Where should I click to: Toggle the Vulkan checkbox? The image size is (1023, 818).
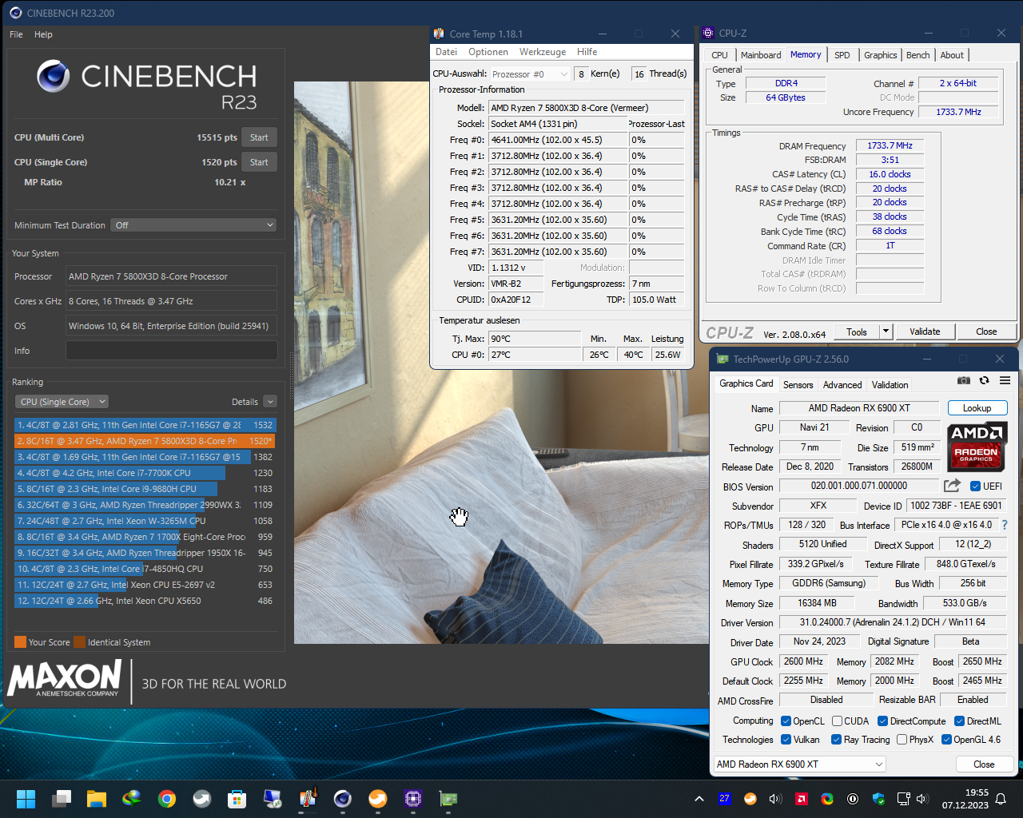[x=786, y=739]
